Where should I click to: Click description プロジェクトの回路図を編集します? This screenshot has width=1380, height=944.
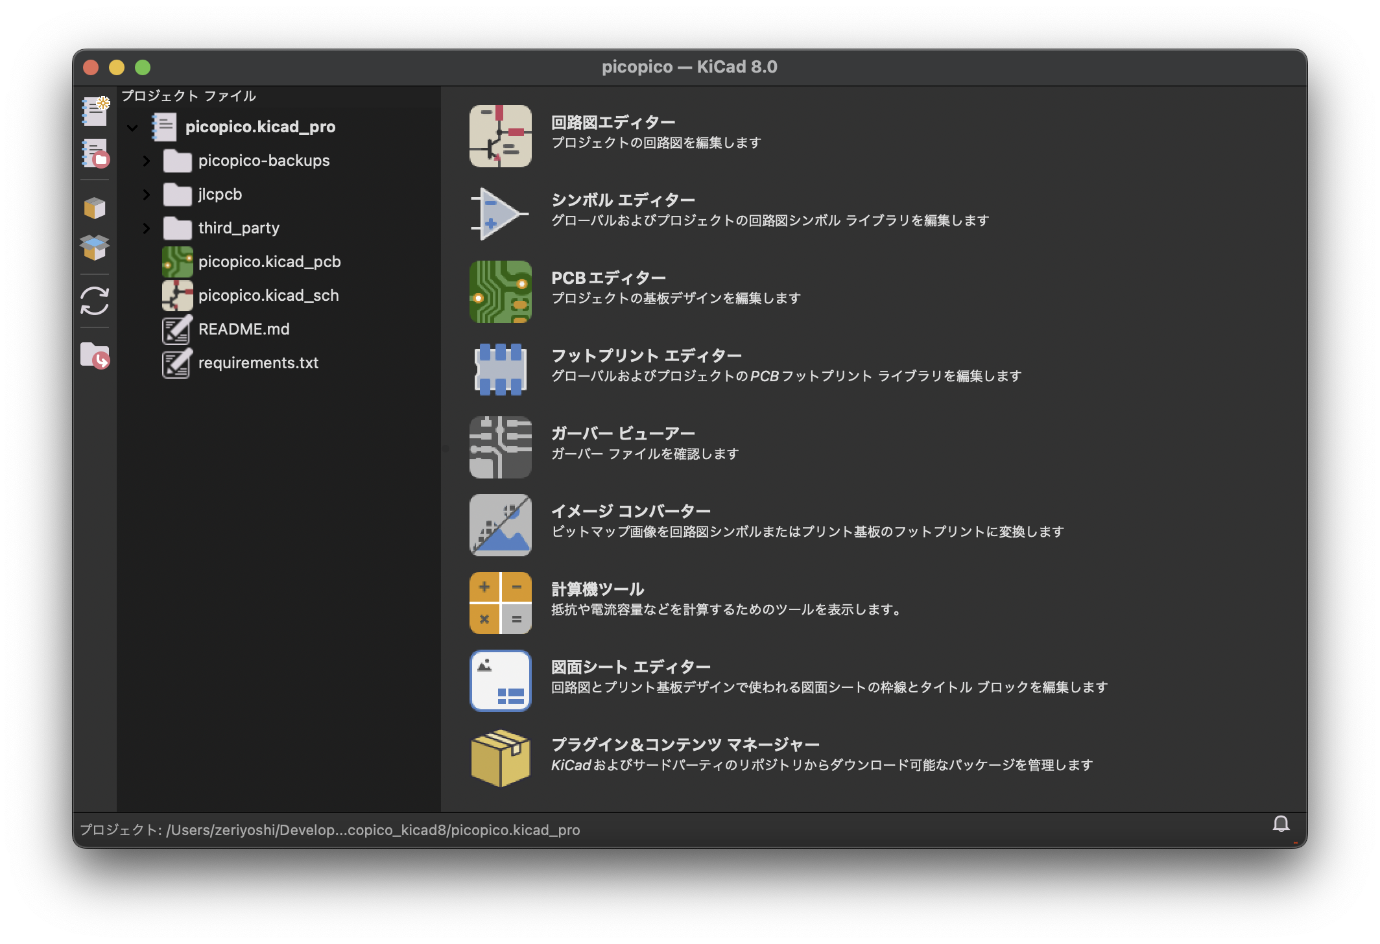[x=656, y=143]
